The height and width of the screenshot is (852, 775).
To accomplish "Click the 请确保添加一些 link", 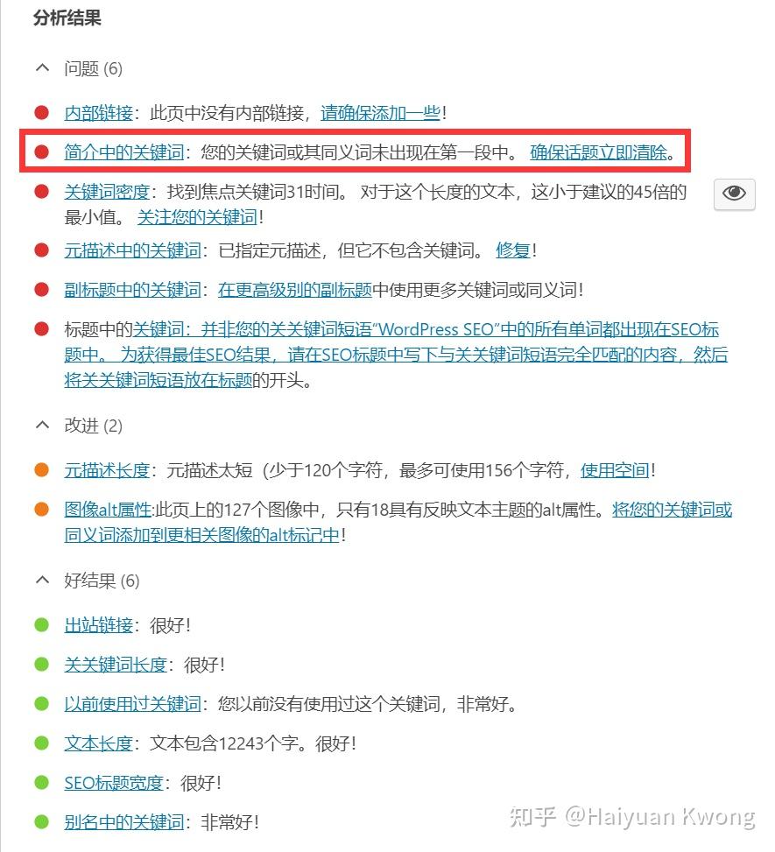I will (x=380, y=113).
